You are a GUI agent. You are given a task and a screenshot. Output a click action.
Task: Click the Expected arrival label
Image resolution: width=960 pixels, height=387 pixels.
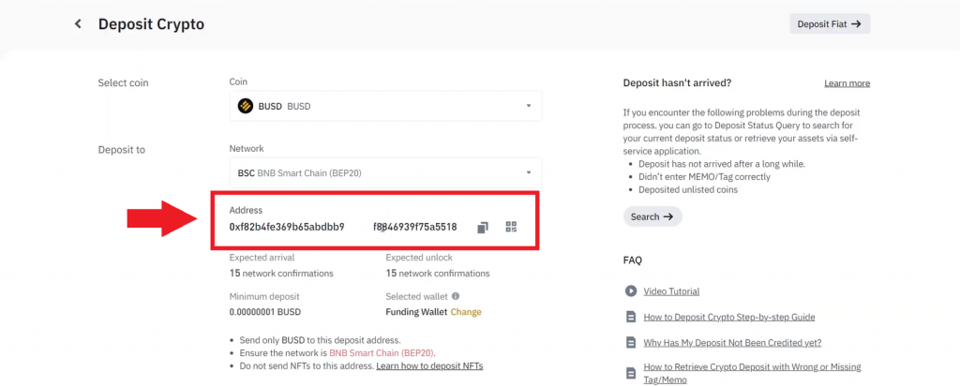click(262, 258)
